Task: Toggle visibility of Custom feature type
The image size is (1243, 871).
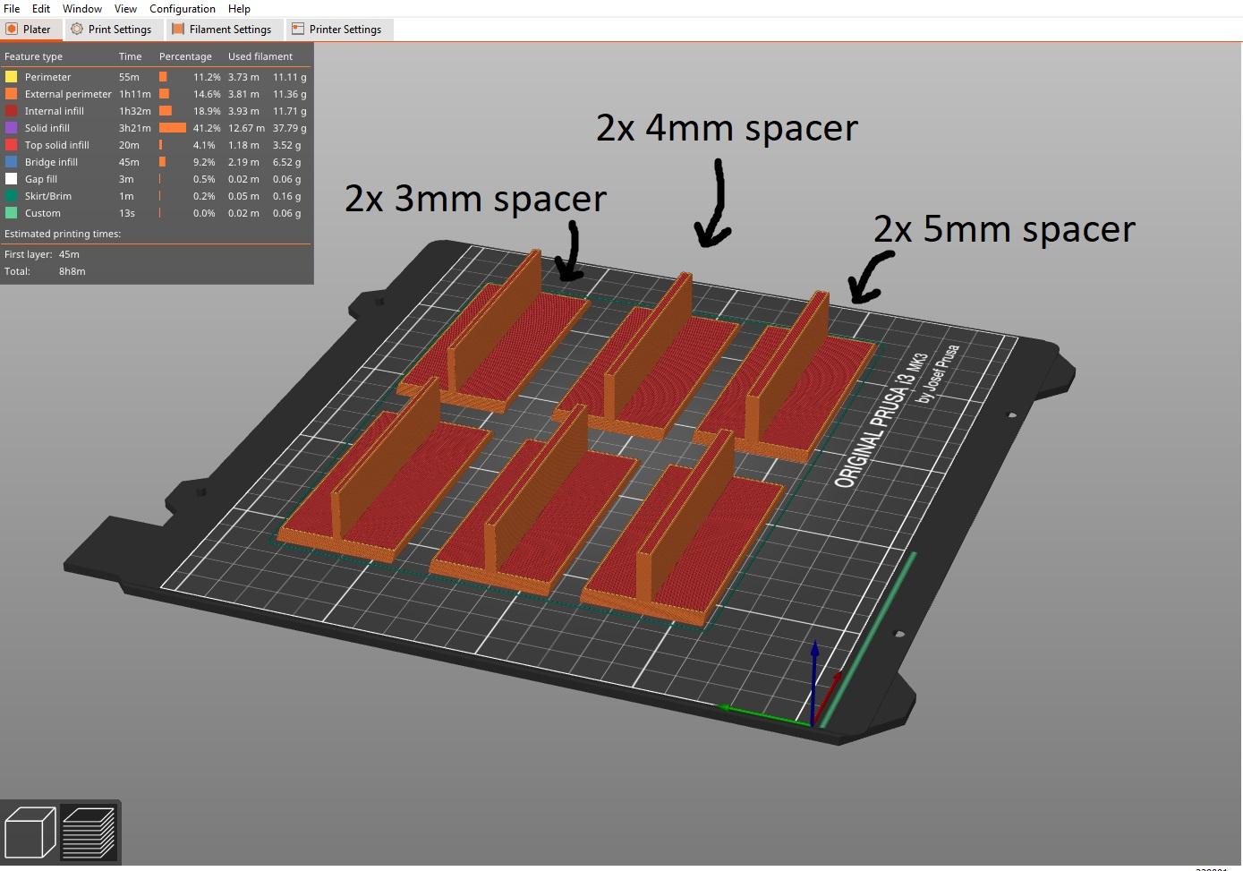Action: click(x=156, y=213)
